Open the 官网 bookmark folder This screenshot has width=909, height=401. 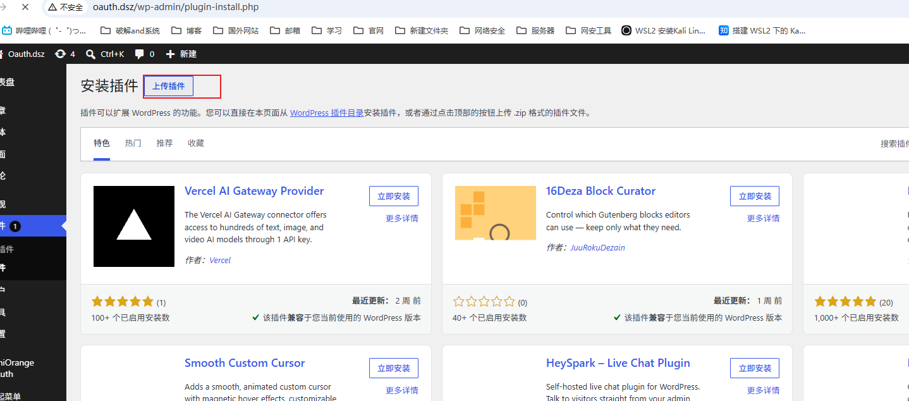tap(368, 30)
